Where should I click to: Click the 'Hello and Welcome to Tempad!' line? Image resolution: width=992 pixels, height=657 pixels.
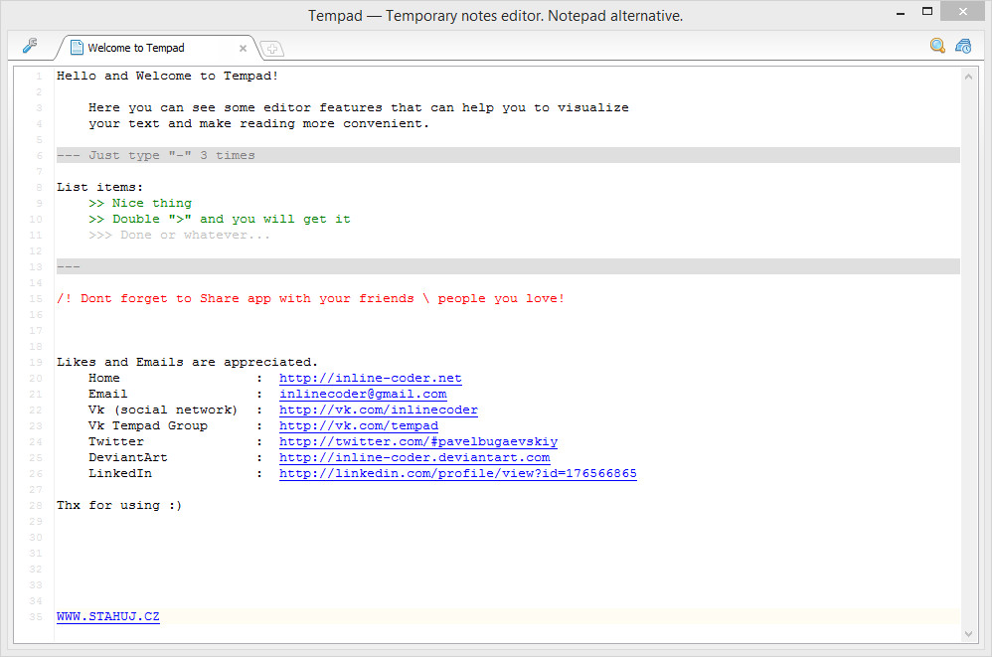tap(168, 76)
